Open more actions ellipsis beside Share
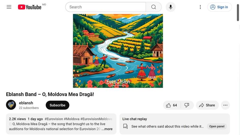The height and width of the screenshot is (135, 240). click(x=225, y=105)
